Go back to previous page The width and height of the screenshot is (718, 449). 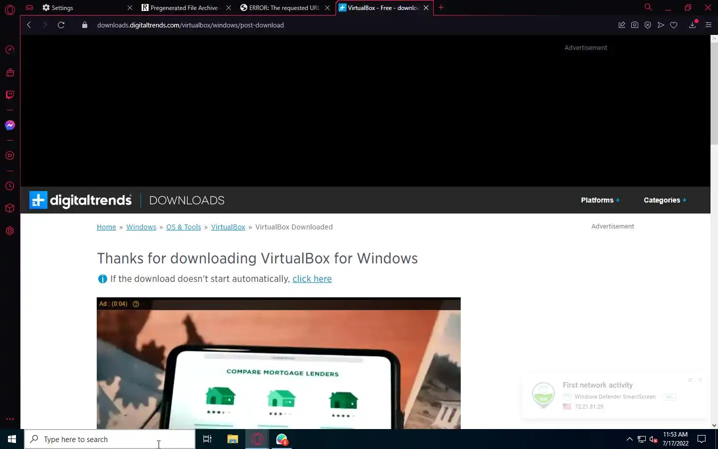coord(29,25)
